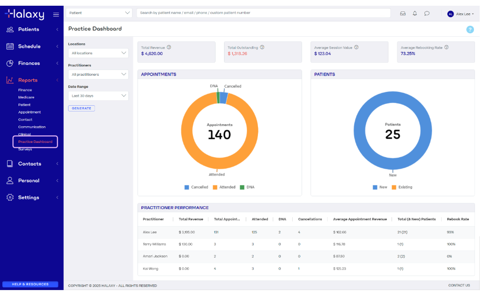Screen dimensions: 483x292
Task: Open the Practitioners dropdown
Action: 99,74
